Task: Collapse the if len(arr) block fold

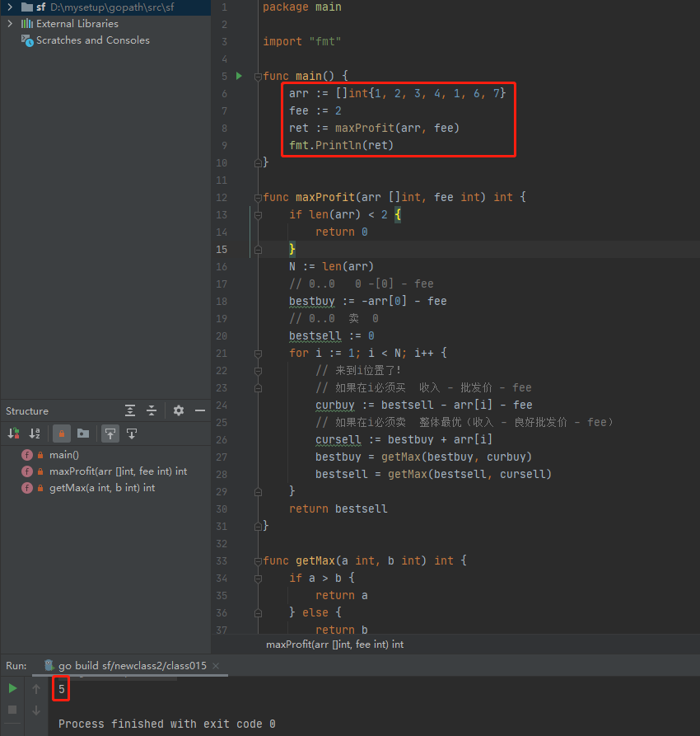Action: coord(258,215)
